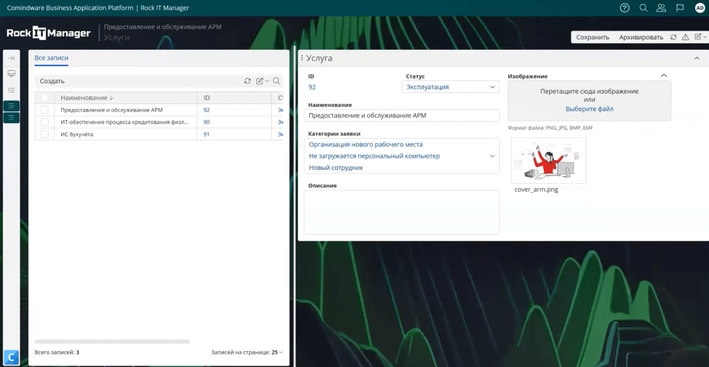709x367 pixels.
Task: Click the flag icon in the top bar
Action: pyautogui.click(x=680, y=8)
